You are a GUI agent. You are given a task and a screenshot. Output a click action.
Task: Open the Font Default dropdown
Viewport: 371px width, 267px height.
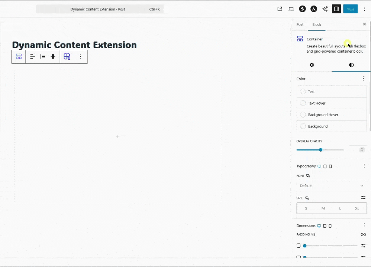click(x=331, y=186)
